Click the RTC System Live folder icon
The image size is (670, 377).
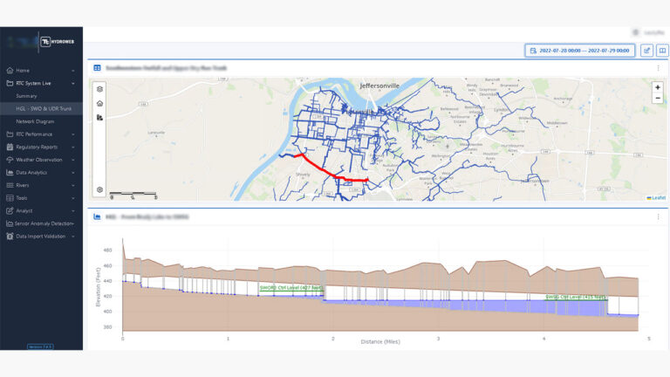10,83
